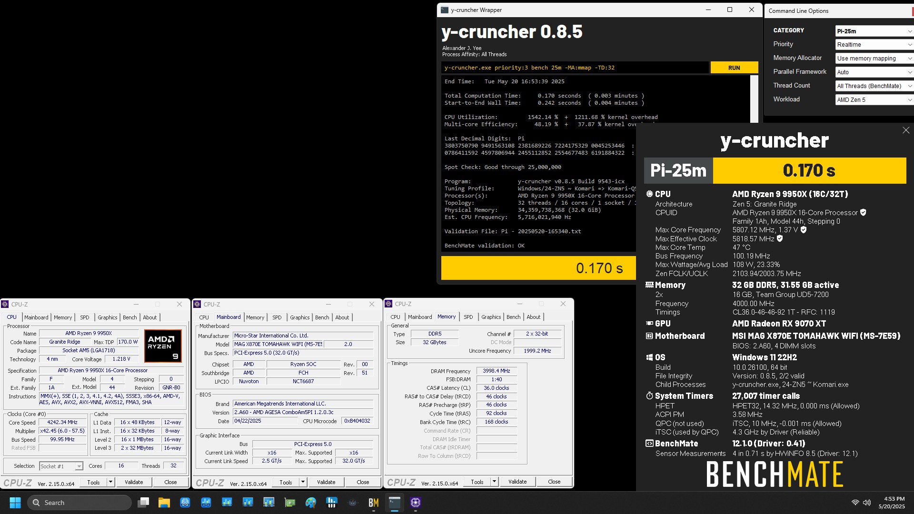Click the y-cruncher command line input field
914x514 pixels.
(x=575, y=68)
